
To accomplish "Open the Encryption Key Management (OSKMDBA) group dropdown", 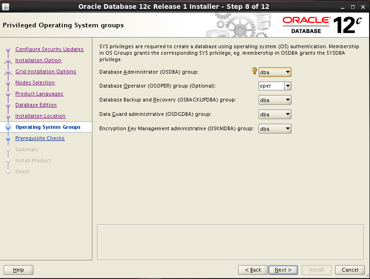I will (275, 129).
